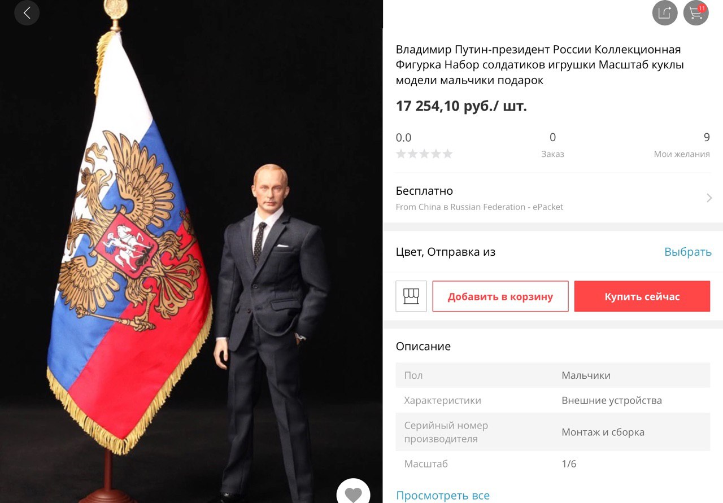Tap the product figure photo
The image size is (723, 503).
click(x=191, y=251)
